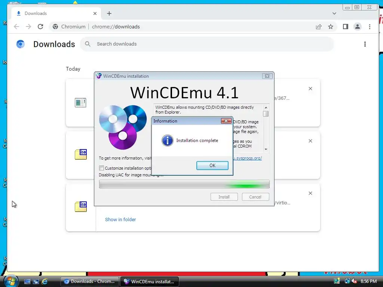
Task: Expand the tab search chevron
Action: pyautogui.click(x=334, y=13)
